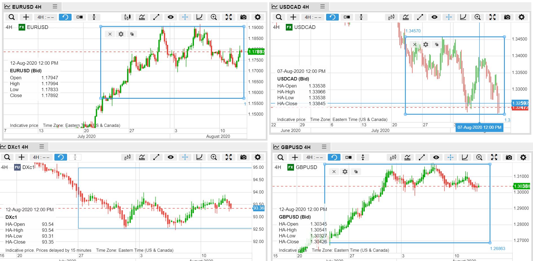Open the hamburger menu beside DXc1 4H tab
Viewport: 533px width, 261px height.
click(x=42, y=147)
